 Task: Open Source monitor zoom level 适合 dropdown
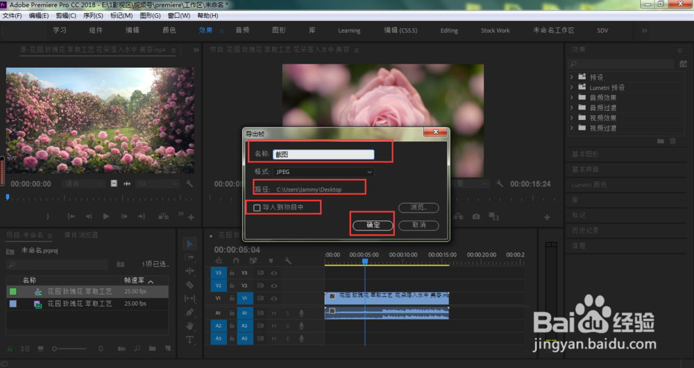click(x=83, y=184)
